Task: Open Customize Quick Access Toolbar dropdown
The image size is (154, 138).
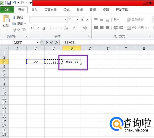Action: tap(31, 3)
